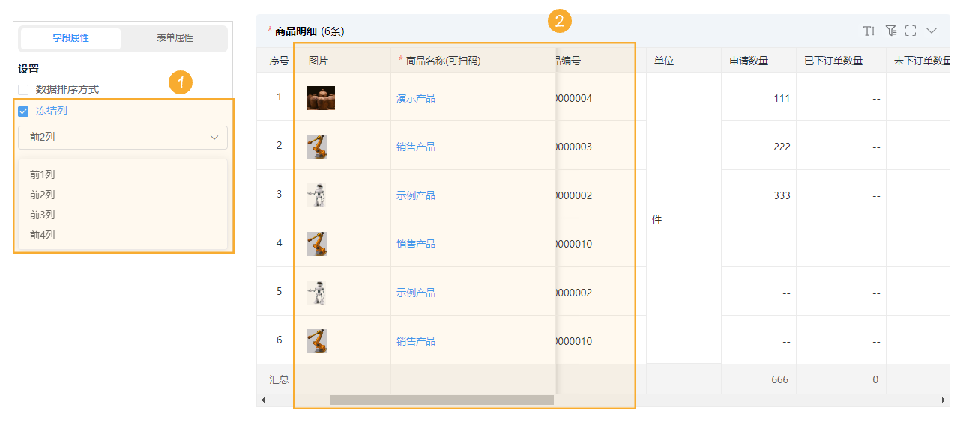
Task: Click the 666 summary total
Action: (779, 379)
